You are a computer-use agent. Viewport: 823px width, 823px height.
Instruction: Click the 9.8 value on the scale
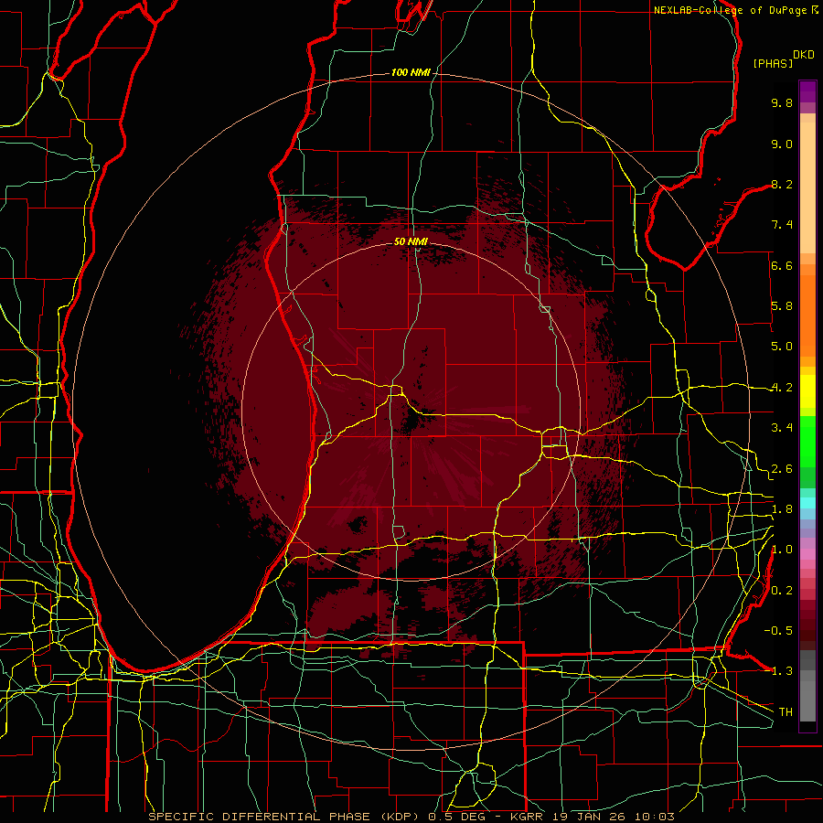coord(782,102)
